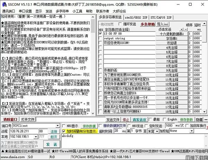This screenshot has width=208, height=160.
Task: Click the plus button above the order column
Action: pyautogui.click(x=181, y=29)
